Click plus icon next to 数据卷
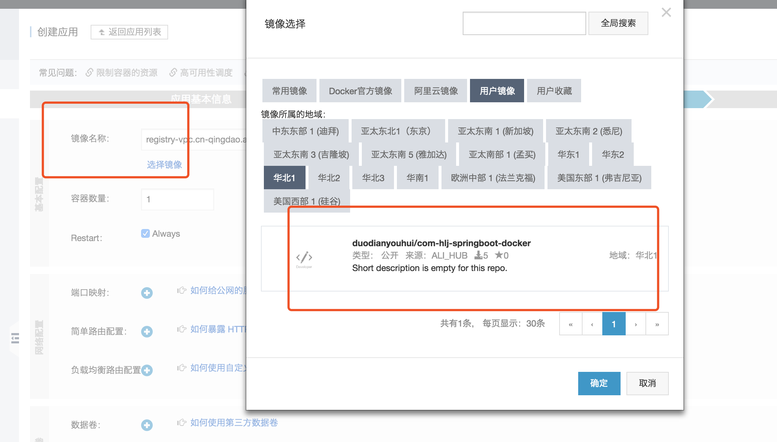The image size is (777, 442). tap(147, 425)
